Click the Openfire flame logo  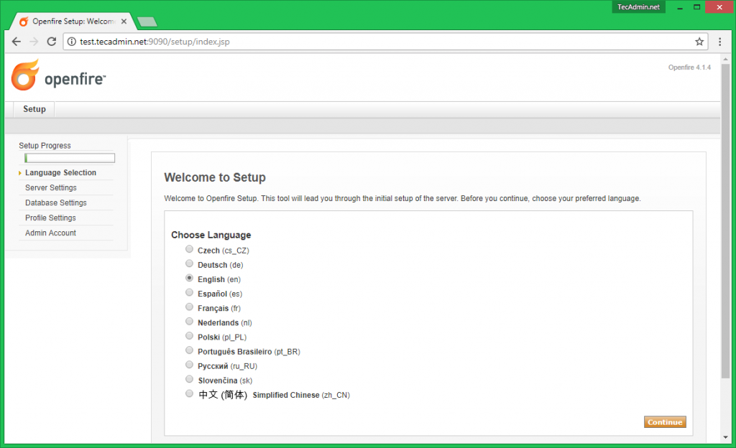[x=25, y=75]
